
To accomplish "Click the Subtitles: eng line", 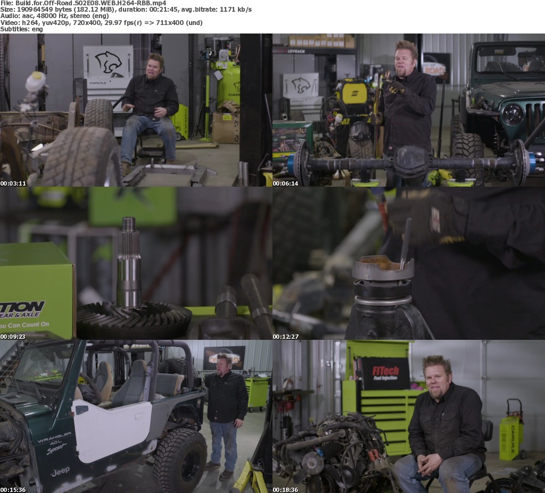I will coord(21,29).
